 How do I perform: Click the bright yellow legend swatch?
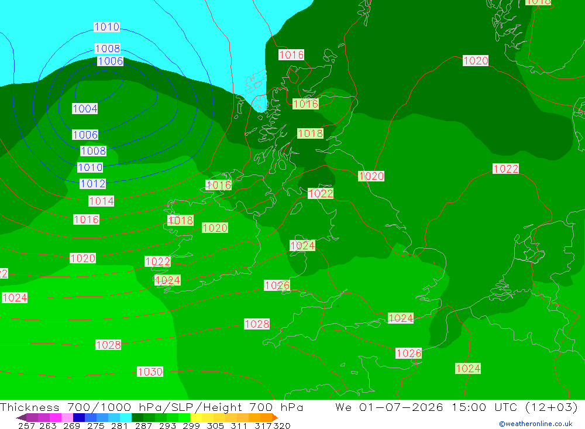click(196, 417)
